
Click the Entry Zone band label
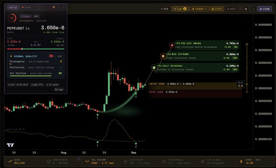pyautogui.click(x=157, y=84)
